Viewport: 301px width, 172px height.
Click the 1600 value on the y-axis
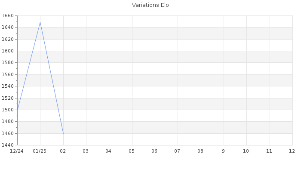[x=8, y=51]
